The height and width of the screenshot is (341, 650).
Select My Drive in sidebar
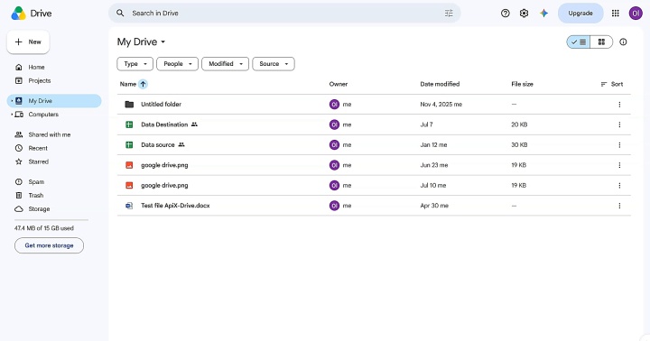54,101
